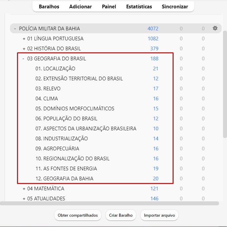
Task: Open options gear for POLÍCIA MILITAR DA BAHIA
Action: 215,28
